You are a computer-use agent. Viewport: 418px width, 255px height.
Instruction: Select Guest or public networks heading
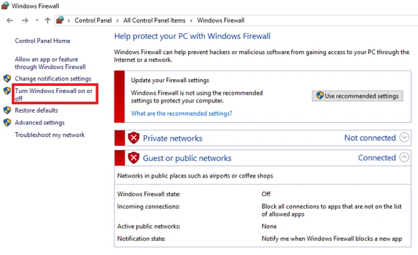point(187,158)
